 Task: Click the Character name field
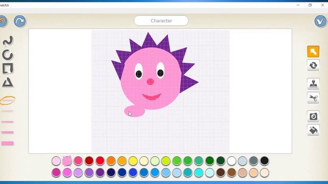(x=161, y=20)
